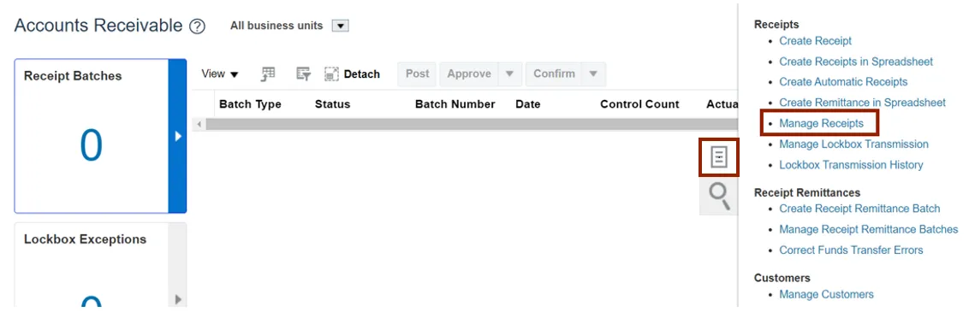Click the Query By Example icon
Viewport: 969px width, 324px height.
click(303, 74)
